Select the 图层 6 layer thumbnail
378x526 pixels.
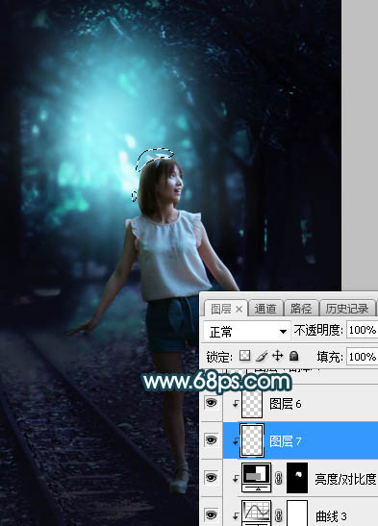(x=252, y=404)
